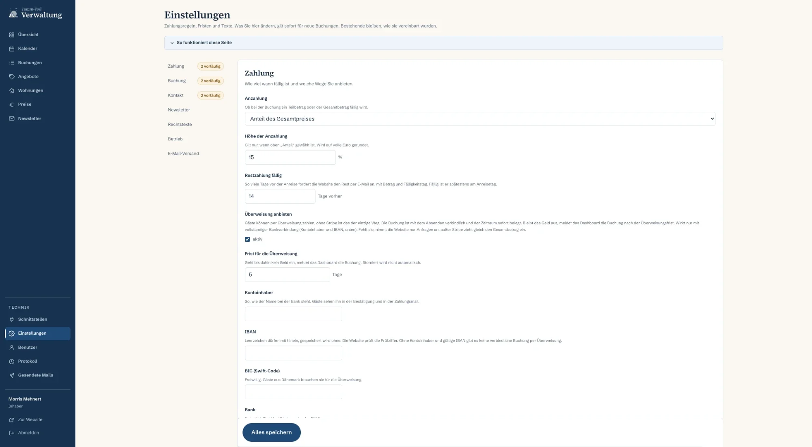This screenshot has height=447, width=812.
Task: Focus the Höhe der Anzahlung percent field
Action: [x=290, y=157]
